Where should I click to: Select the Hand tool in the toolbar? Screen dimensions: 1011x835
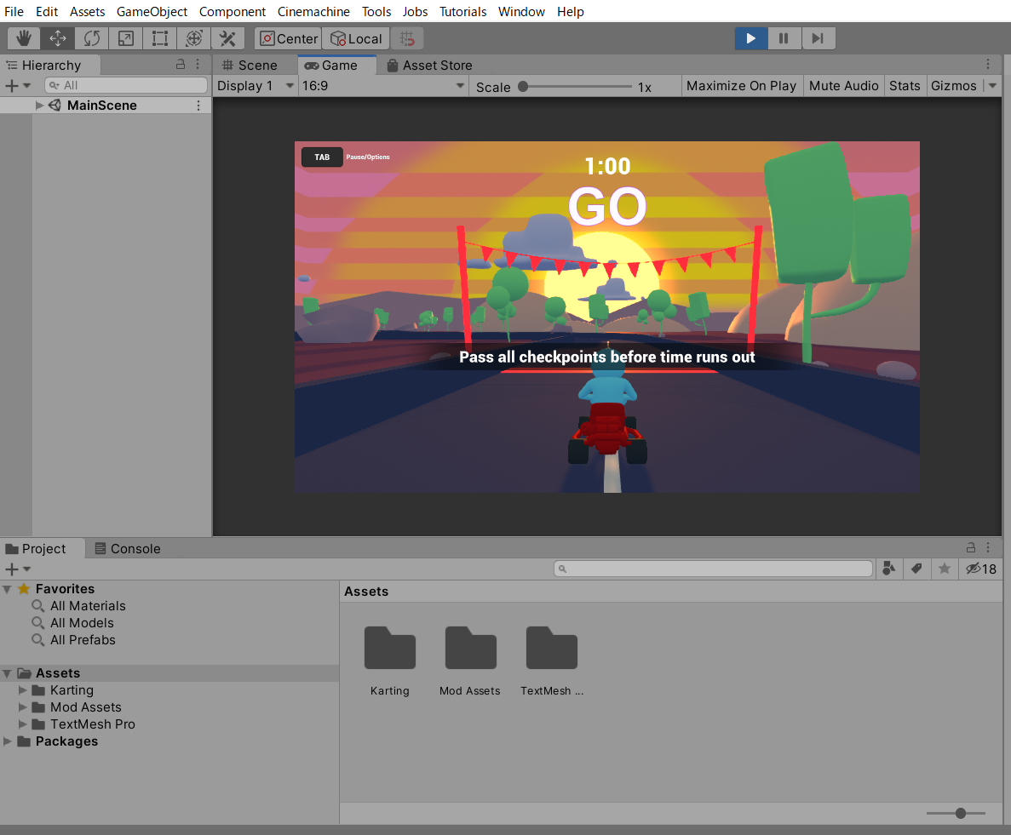pos(23,38)
